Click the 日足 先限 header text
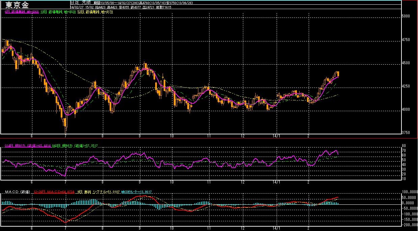 [x=80, y=2]
